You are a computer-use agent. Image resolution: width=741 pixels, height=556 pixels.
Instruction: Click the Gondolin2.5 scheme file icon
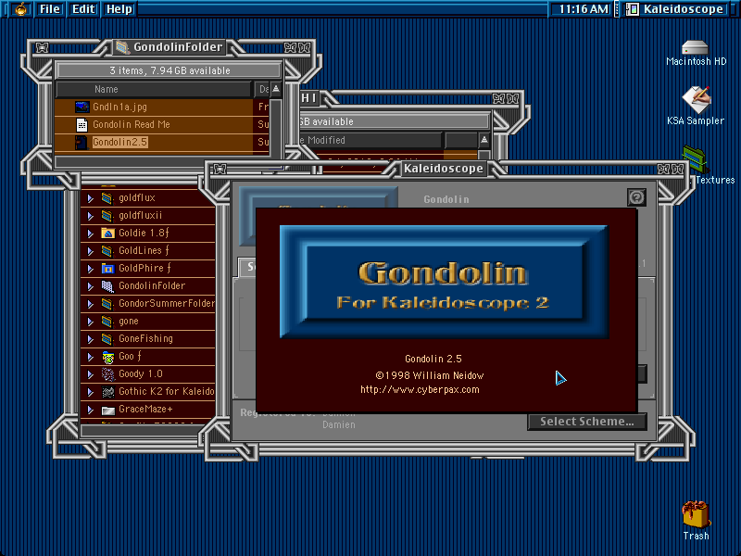point(82,142)
